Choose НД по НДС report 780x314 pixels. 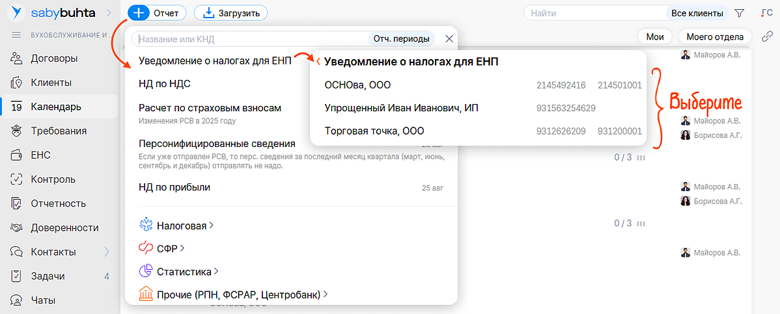pyautogui.click(x=164, y=84)
